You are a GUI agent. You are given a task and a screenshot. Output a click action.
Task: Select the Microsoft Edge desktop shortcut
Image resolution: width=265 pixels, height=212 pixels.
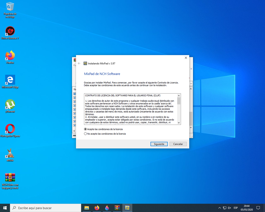(x=10, y=82)
